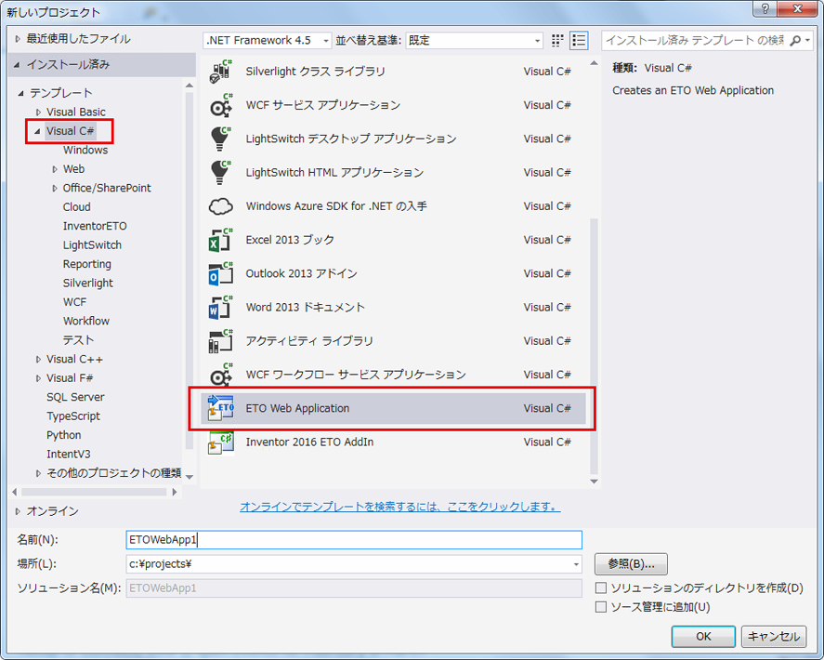The height and width of the screenshot is (660, 824).
Task: Open the .NET Framework 4.5 dropdown
Action: click(x=268, y=41)
